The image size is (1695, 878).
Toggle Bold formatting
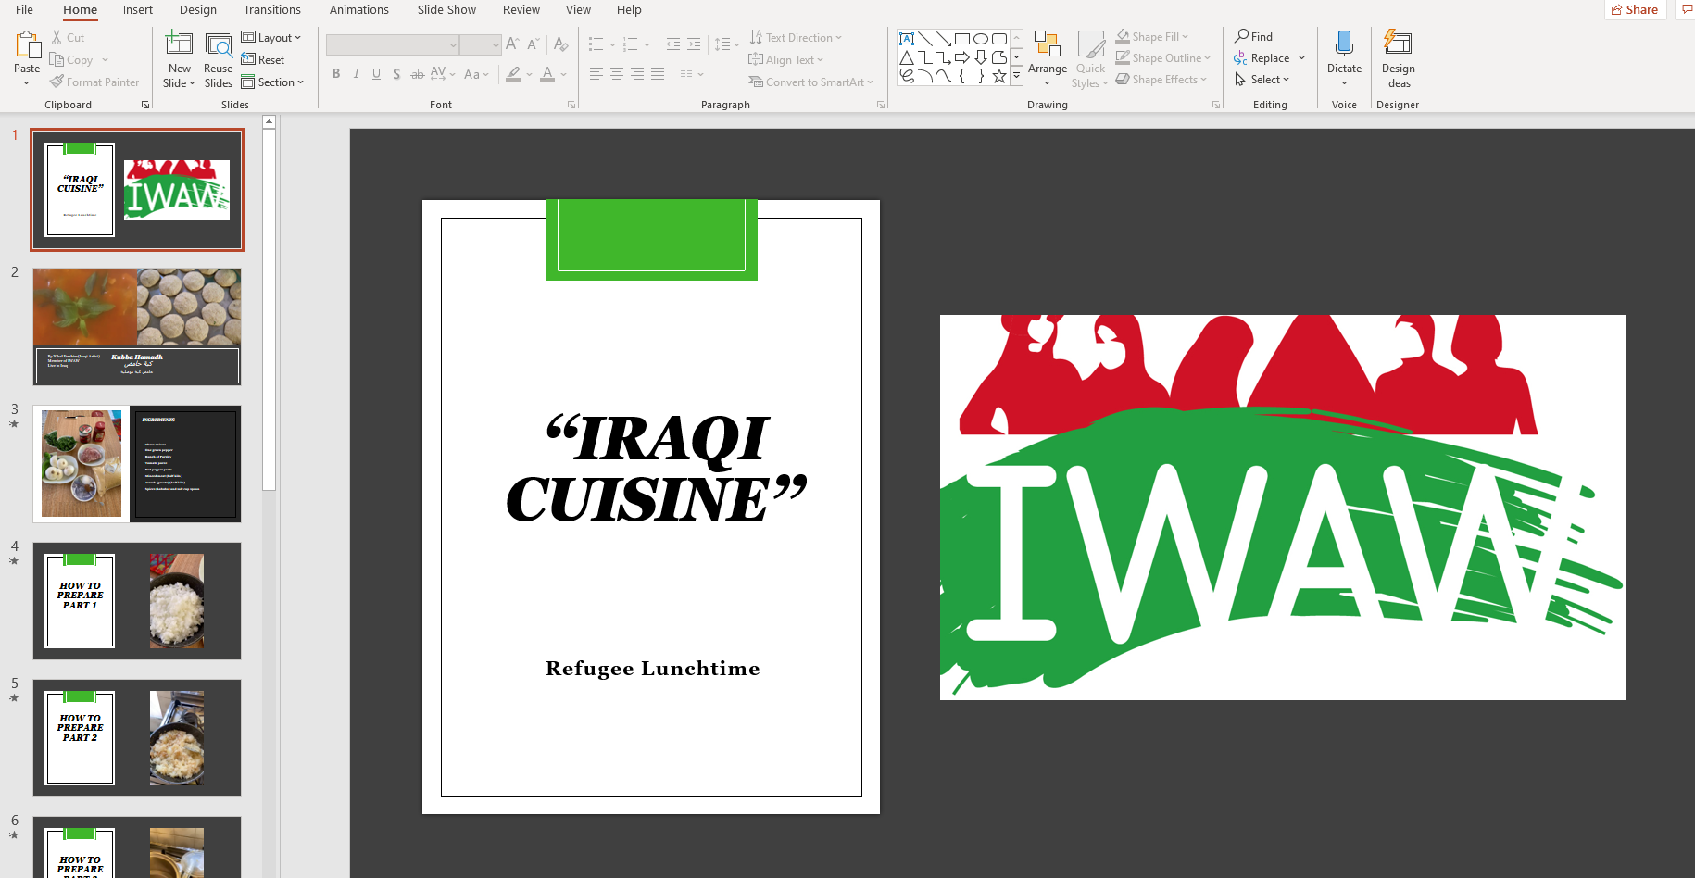click(336, 74)
